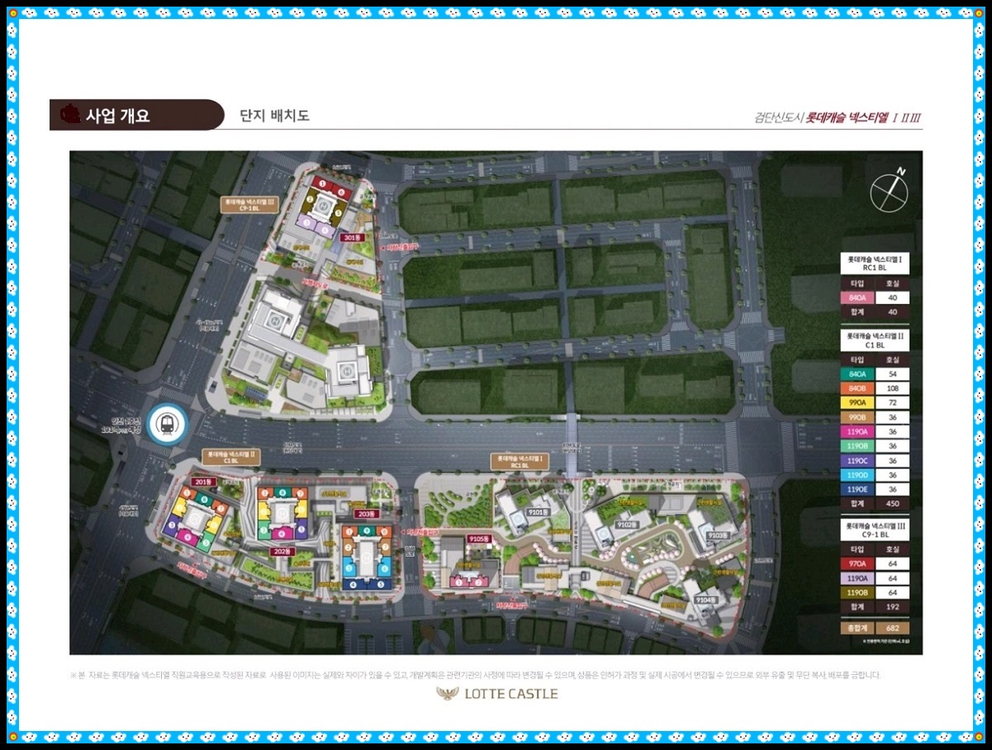992x750 pixels.
Task: Click the pink 84OA swatch in RC1 legend
Action: [858, 298]
